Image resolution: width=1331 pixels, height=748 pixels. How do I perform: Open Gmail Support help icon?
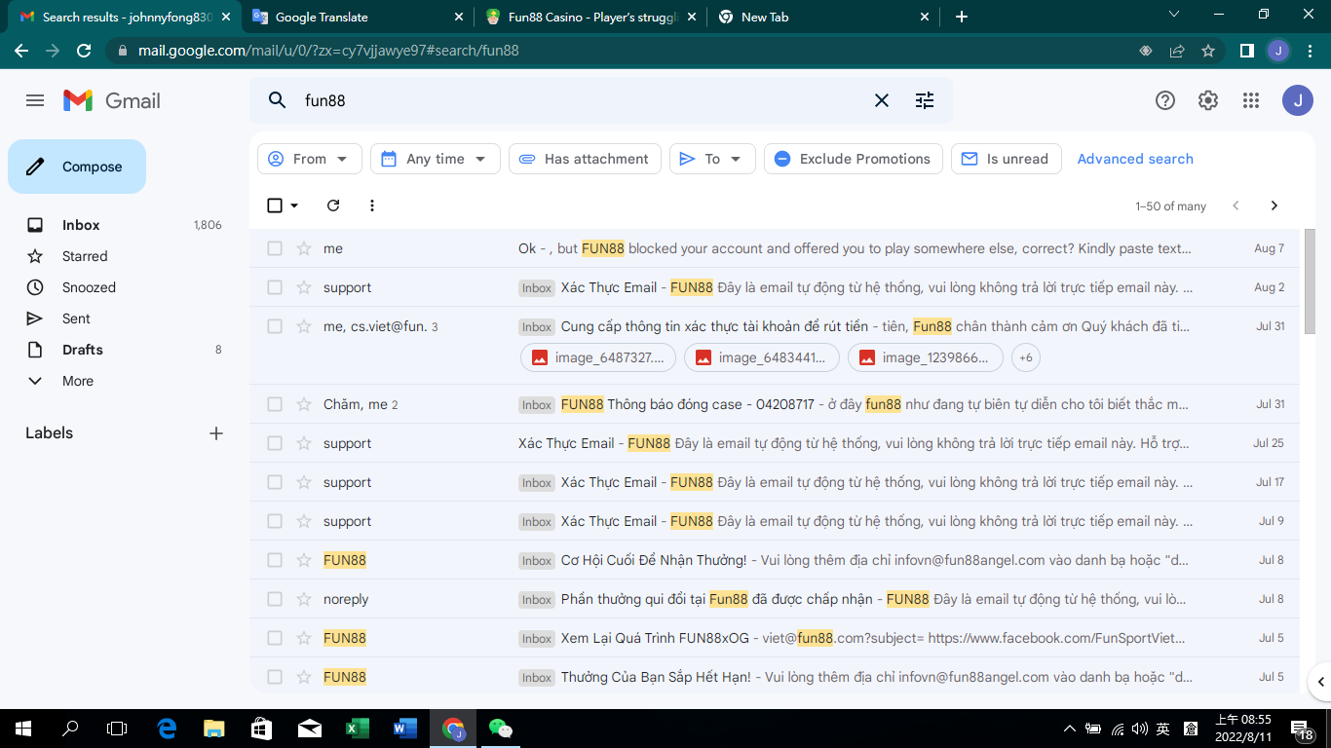pos(1164,100)
